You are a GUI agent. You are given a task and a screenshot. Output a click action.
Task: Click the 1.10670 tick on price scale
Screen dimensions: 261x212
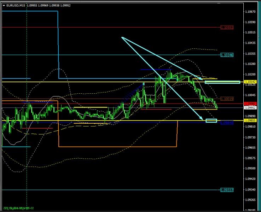(x=250, y=12)
